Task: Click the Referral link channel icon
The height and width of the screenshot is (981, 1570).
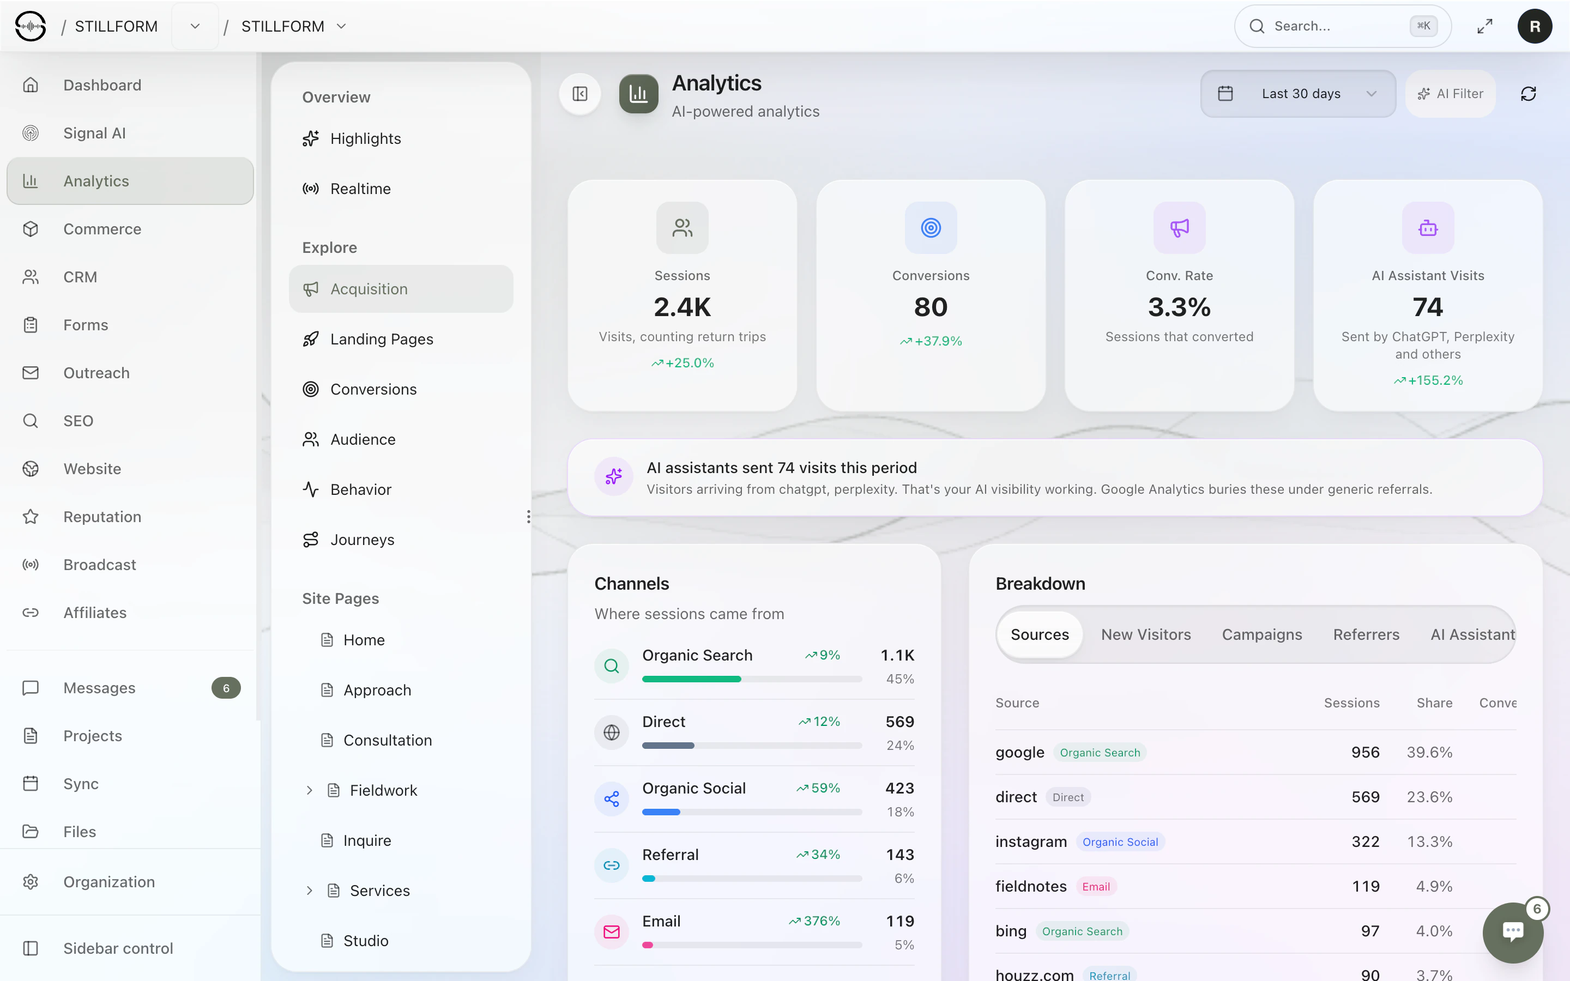Action: click(611, 865)
